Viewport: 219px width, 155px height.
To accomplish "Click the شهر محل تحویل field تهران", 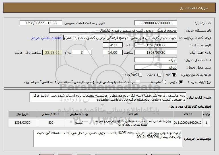I will coord(156,67).
